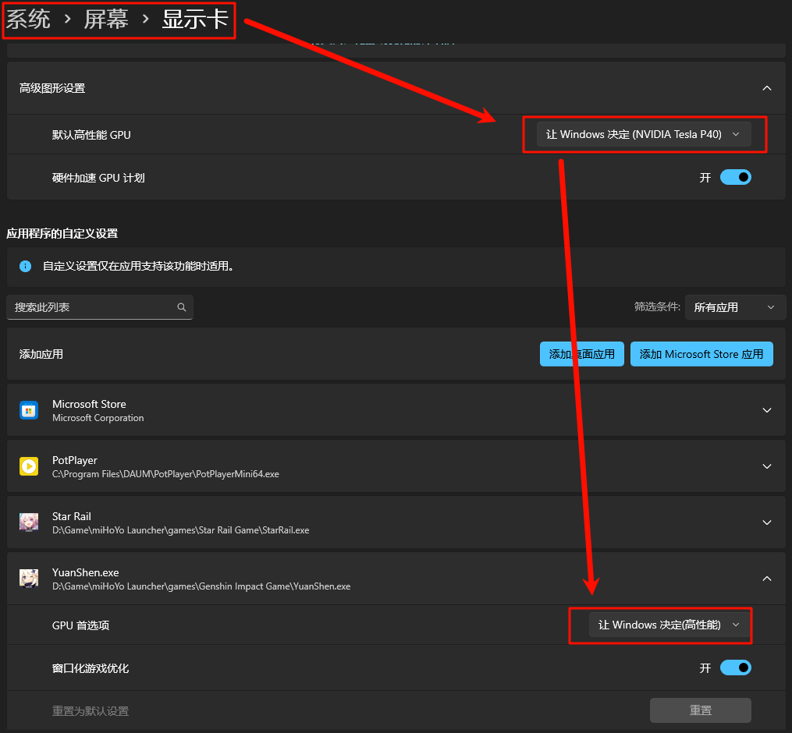Go to 系统 in breadcrumb
Viewport: 792px width, 733px height.
(29, 19)
